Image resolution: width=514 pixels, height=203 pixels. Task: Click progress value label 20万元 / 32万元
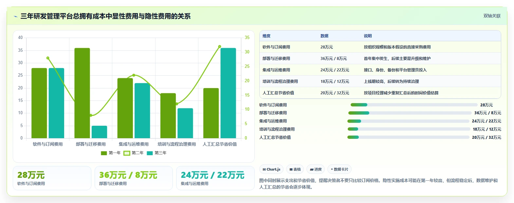(486, 138)
